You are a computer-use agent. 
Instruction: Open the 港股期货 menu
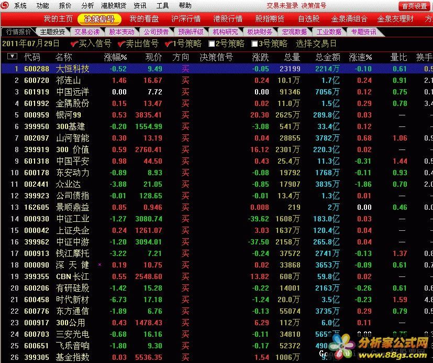(114, 6)
